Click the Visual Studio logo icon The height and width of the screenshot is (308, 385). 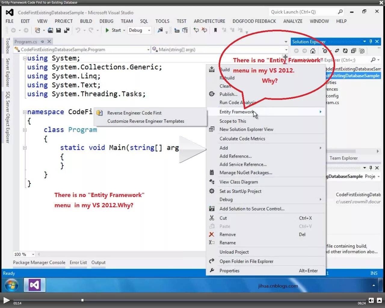[x=10, y=12]
